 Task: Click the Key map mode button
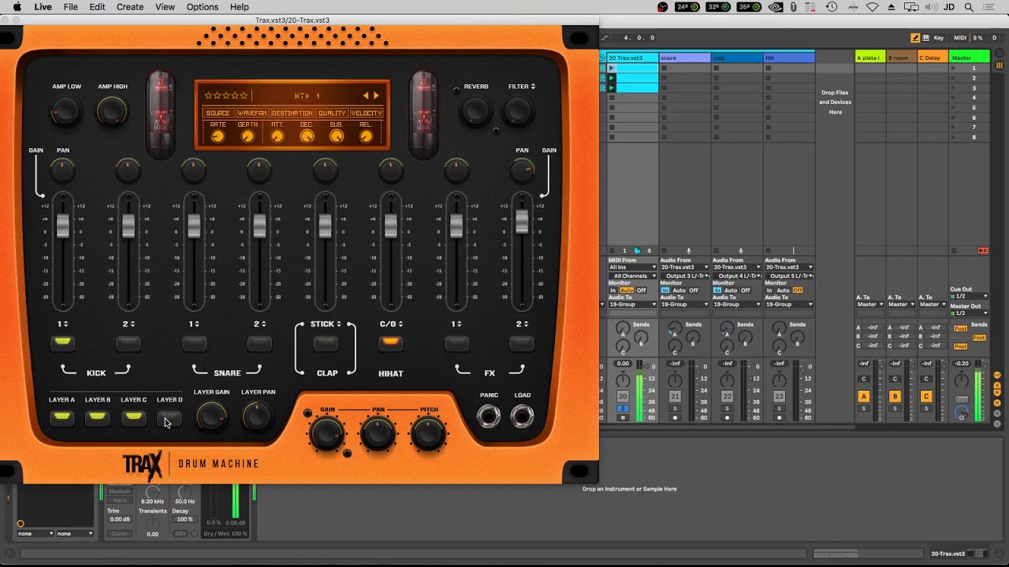(938, 38)
